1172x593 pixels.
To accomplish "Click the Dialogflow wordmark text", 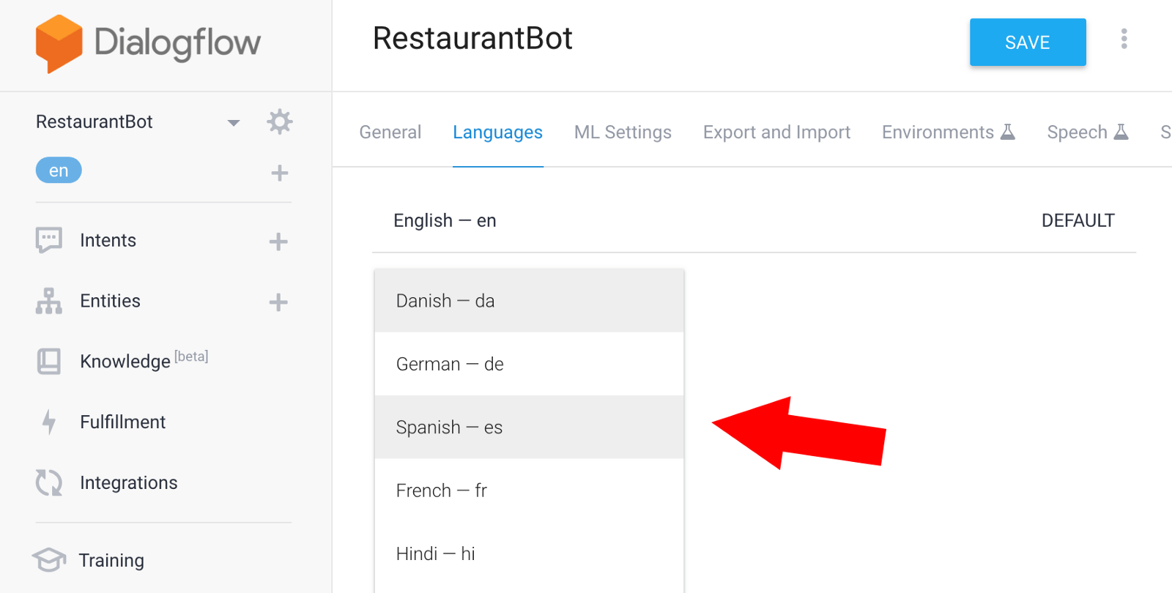I will coord(177,44).
